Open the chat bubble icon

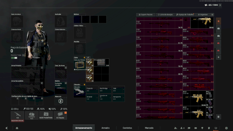click(189, 128)
